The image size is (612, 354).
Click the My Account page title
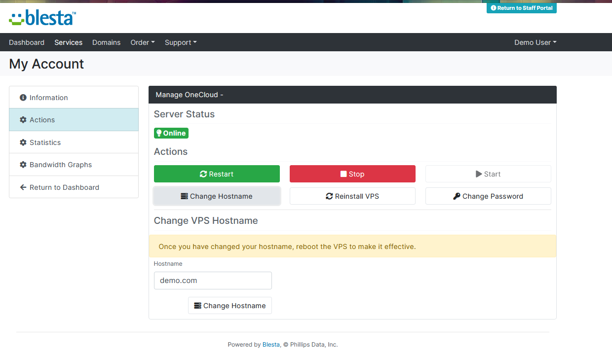46,64
